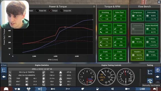This screenshot has height=91, width=161.
Task: Select the Conrod tile showing 8700
Action: pos(119,42)
